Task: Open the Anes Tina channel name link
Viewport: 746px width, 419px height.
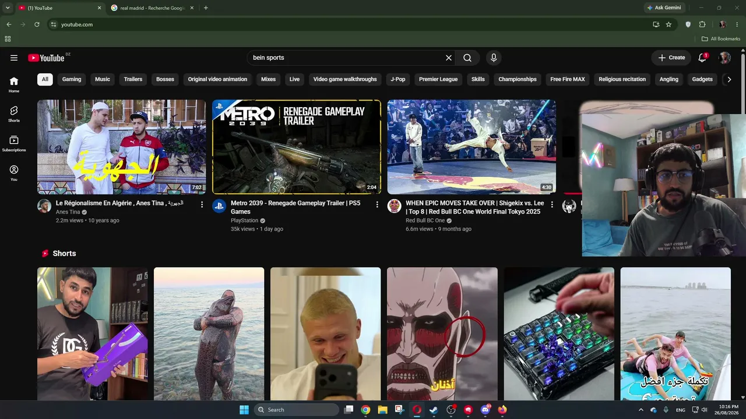Action: click(68, 212)
